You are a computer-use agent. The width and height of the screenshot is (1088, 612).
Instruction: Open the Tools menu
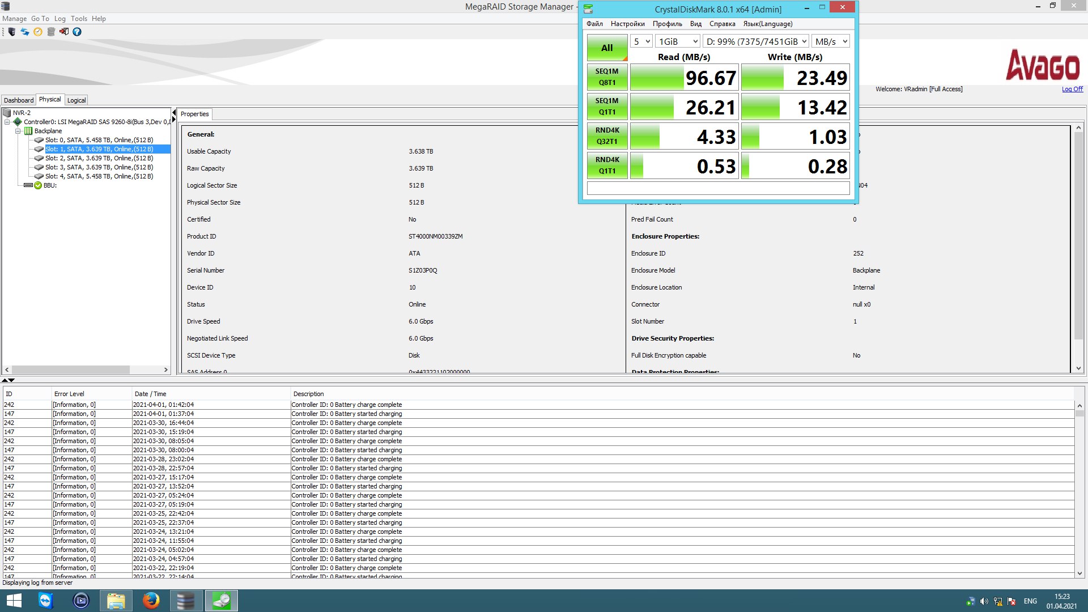79,19
